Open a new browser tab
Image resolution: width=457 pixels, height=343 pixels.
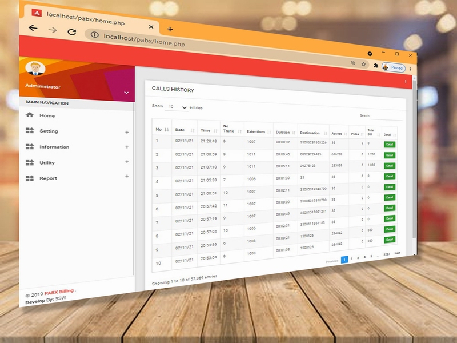pyautogui.click(x=170, y=29)
